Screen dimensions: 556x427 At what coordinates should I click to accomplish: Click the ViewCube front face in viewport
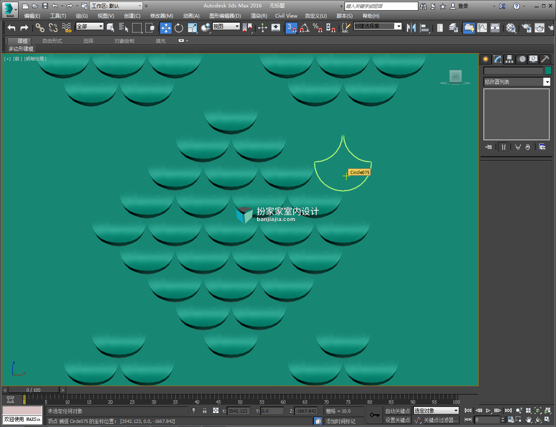pos(455,76)
